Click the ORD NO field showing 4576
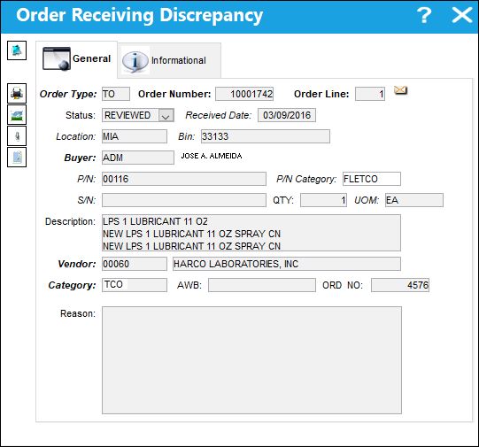This screenshot has width=479, height=447. (x=400, y=285)
